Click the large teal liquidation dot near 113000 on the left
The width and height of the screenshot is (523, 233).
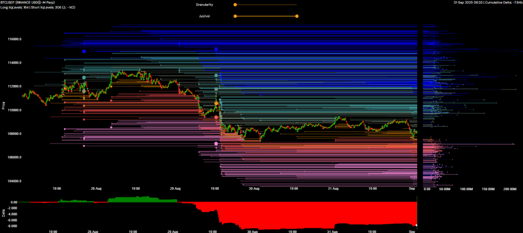(84, 77)
